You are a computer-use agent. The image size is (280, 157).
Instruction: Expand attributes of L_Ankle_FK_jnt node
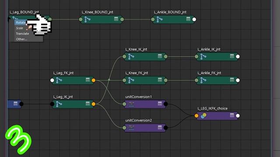tap(232, 80)
